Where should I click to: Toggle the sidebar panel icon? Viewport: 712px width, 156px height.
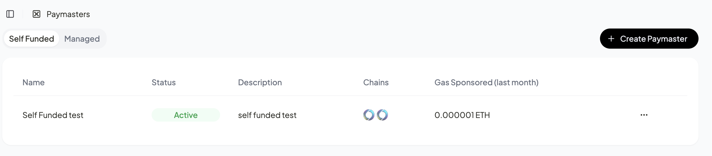click(10, 14)
